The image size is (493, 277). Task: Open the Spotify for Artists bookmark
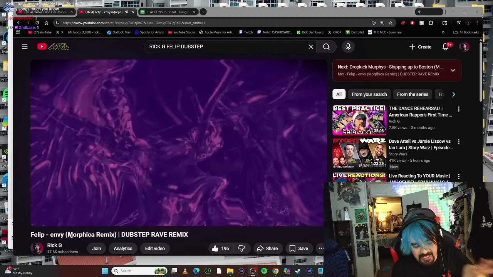click(x=149, y=32)
